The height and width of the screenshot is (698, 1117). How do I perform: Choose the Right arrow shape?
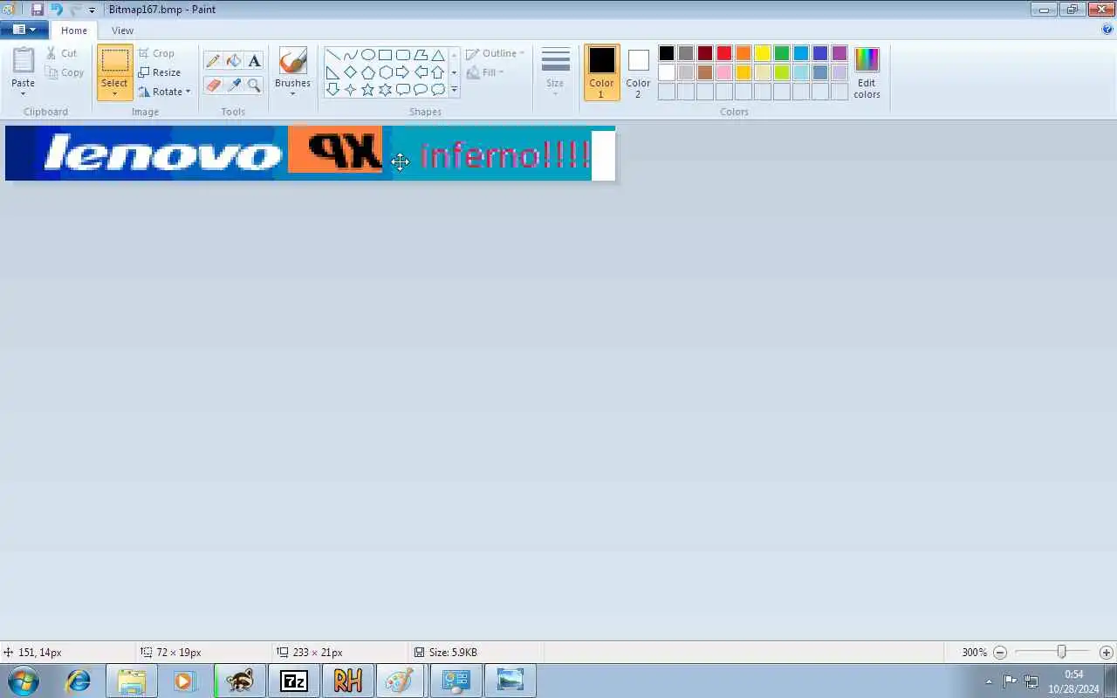coord(402,72)
